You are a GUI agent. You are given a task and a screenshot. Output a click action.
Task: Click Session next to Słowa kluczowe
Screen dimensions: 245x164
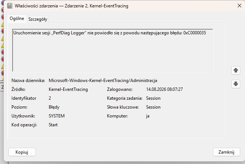tap(153, 107)
